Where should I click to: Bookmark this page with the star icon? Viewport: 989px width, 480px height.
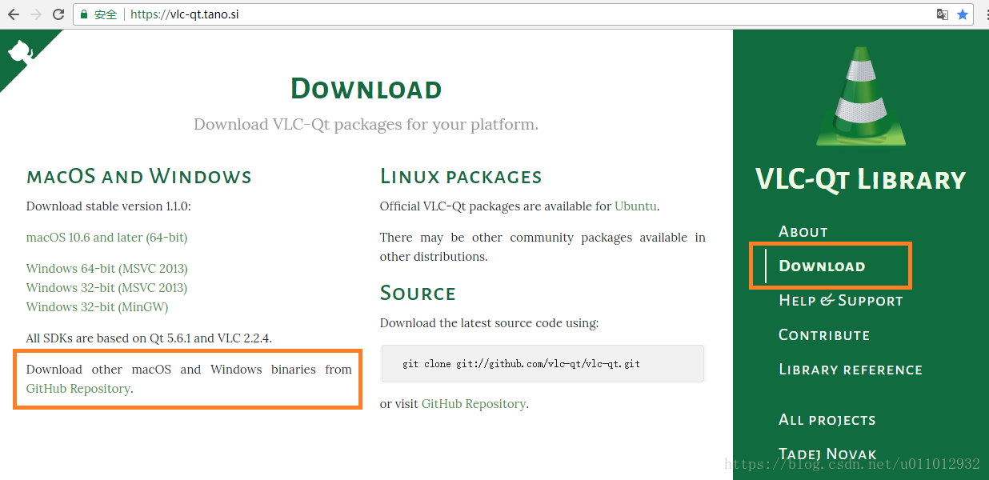963,14
